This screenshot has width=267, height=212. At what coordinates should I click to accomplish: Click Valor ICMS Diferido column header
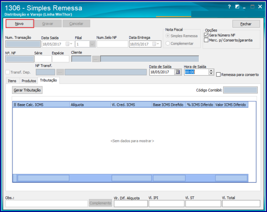[x=231, y=105]
